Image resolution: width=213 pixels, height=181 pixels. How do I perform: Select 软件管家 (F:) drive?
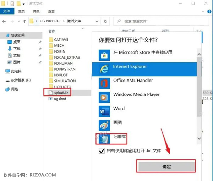tap(21, 80)
